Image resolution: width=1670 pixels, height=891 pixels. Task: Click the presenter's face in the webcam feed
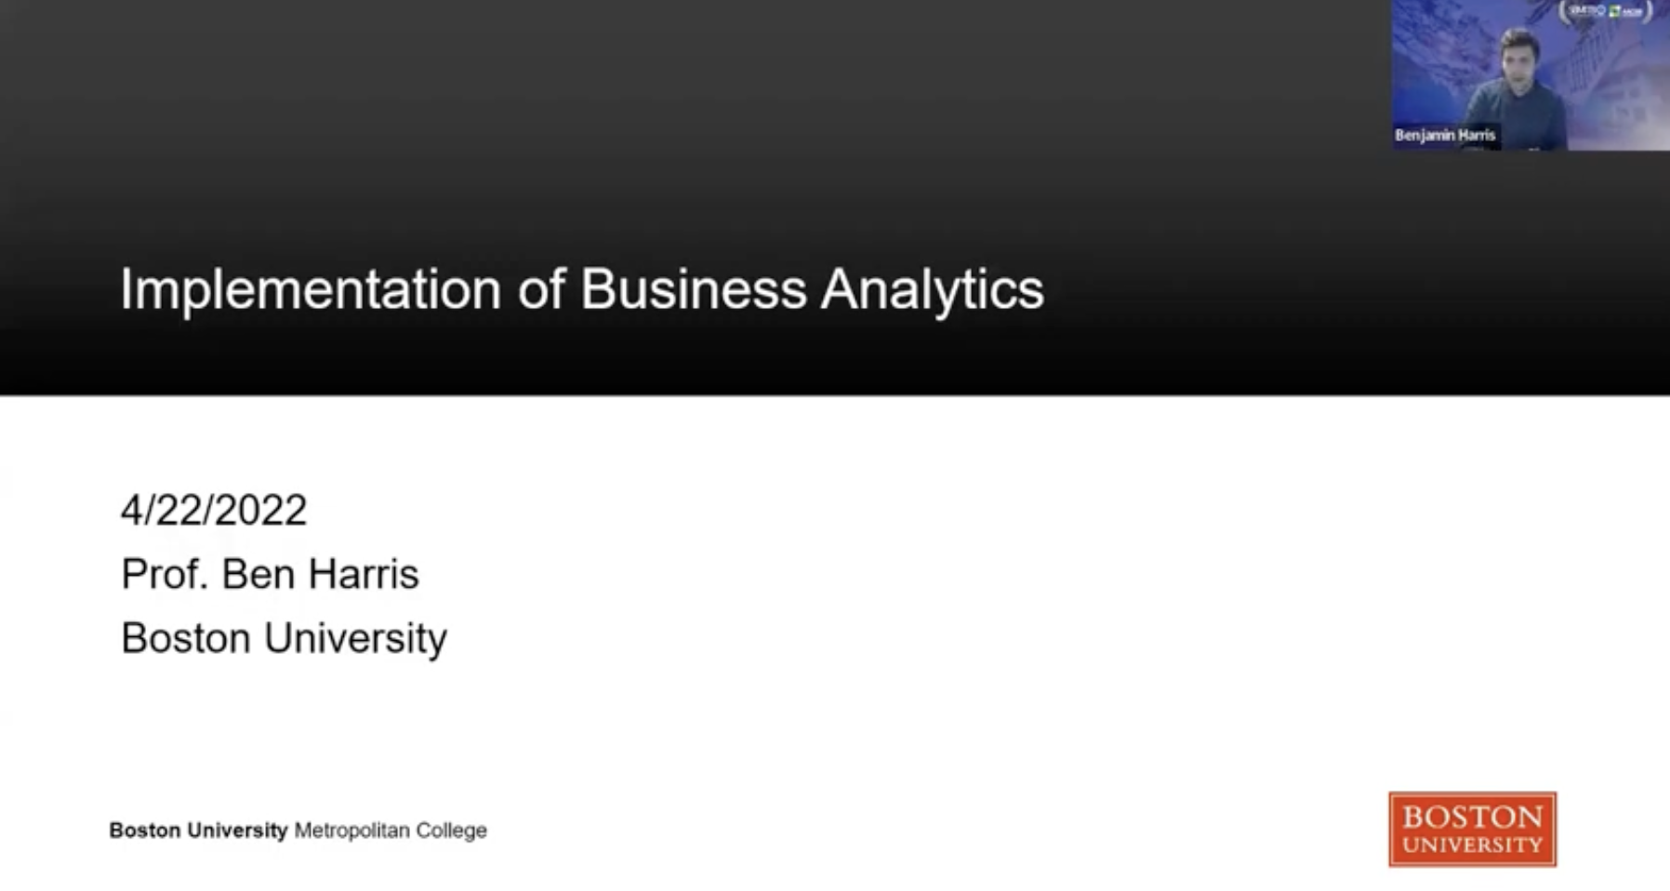[x=1520, y=65]
